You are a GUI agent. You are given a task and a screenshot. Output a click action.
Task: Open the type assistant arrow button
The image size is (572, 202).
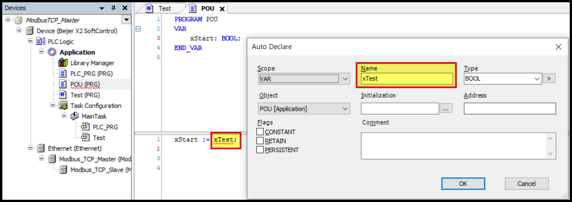(x=549, y=79)
